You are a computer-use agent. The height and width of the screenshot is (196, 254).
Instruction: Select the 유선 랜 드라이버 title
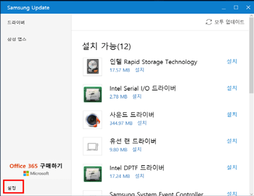[x=133, y=141]
